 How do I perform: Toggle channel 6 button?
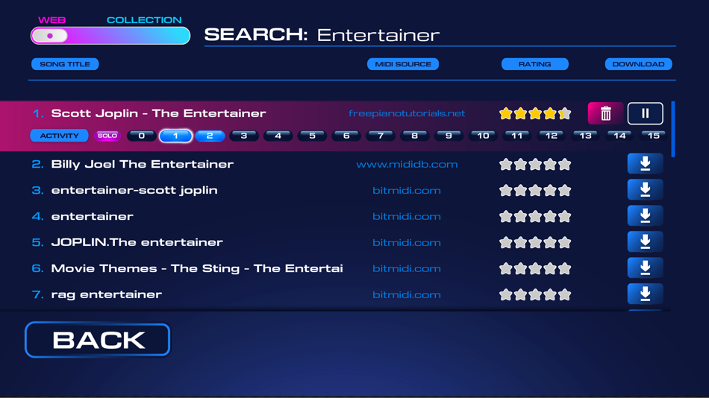click(346, 136)
